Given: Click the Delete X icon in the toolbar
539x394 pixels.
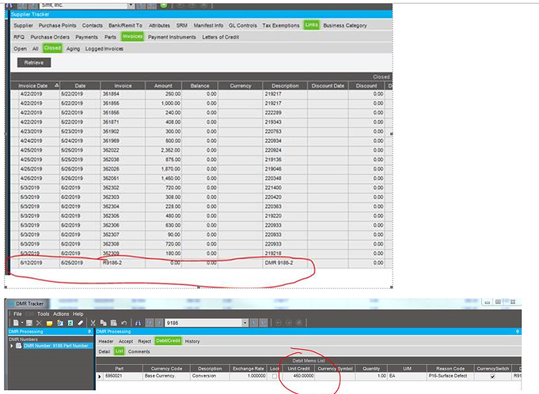Looking at the screenshot, I should tap(39, 323).
